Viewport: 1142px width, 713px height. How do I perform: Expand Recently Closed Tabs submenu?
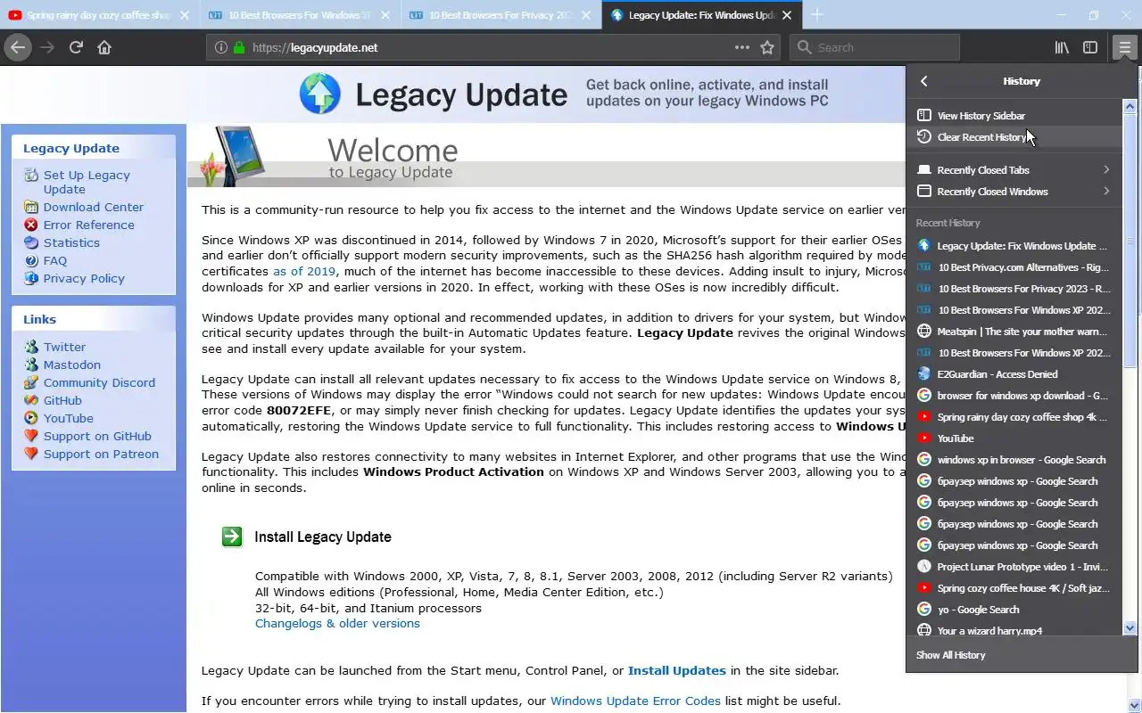1014,170
